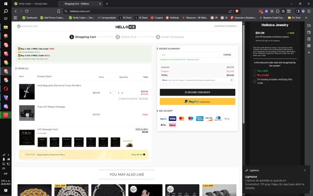This screenshot has width=313, height=196.
Task: Open Windows search magnifier icon
Action: pyautogui.click(x=5, y=11)
